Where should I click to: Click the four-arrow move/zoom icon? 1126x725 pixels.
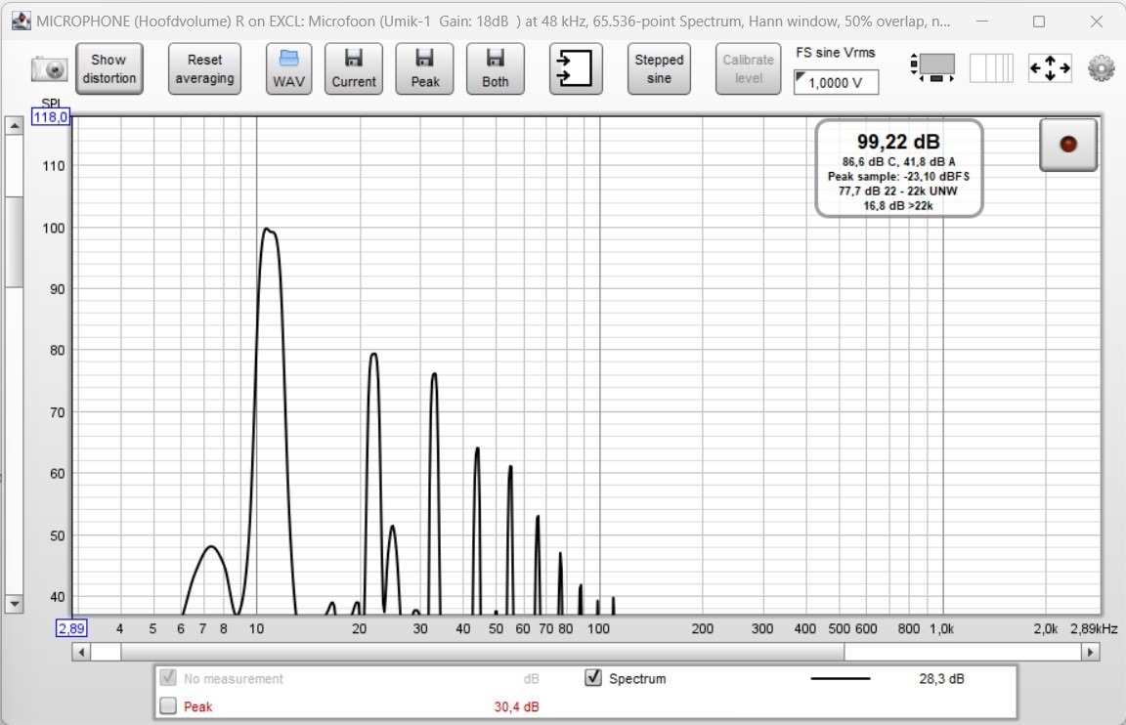(1050, 68)
